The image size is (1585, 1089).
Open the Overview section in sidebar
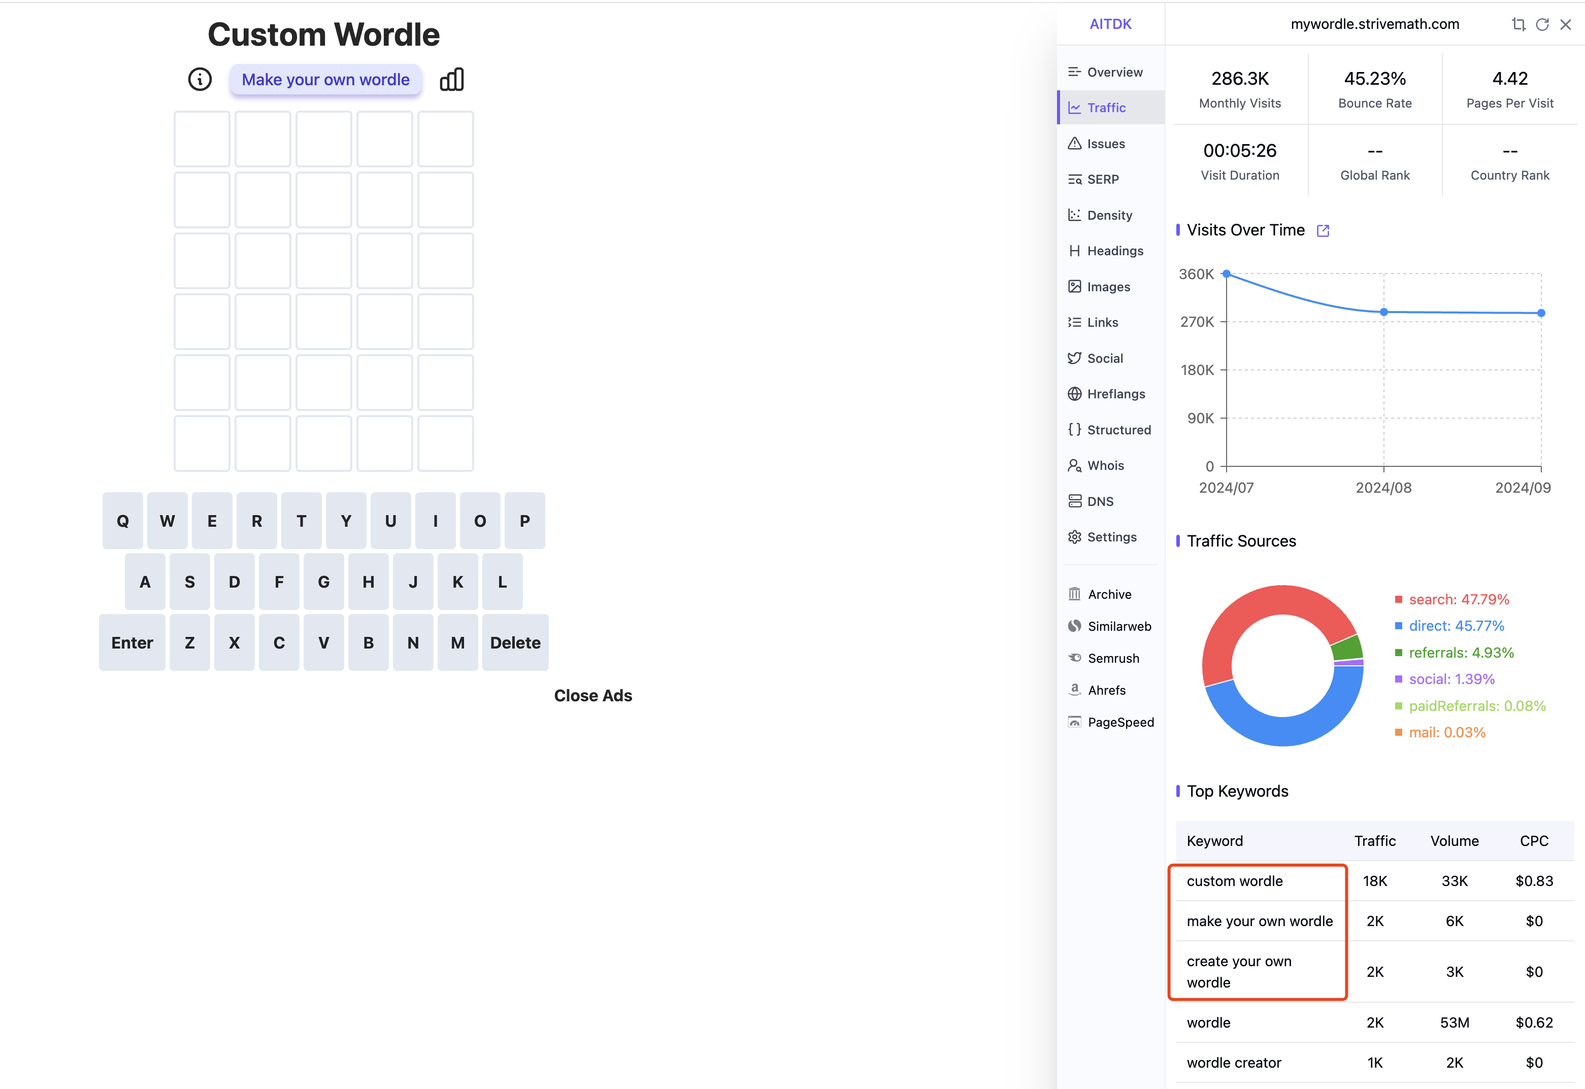[x=1111, y=73]
